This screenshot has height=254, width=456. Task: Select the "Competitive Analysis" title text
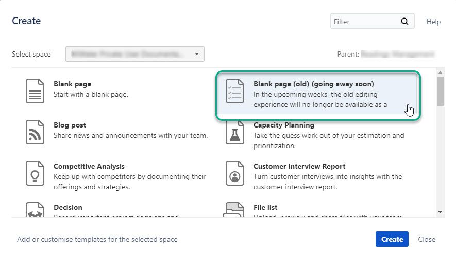pyautogui.click(x=89, y=166)
